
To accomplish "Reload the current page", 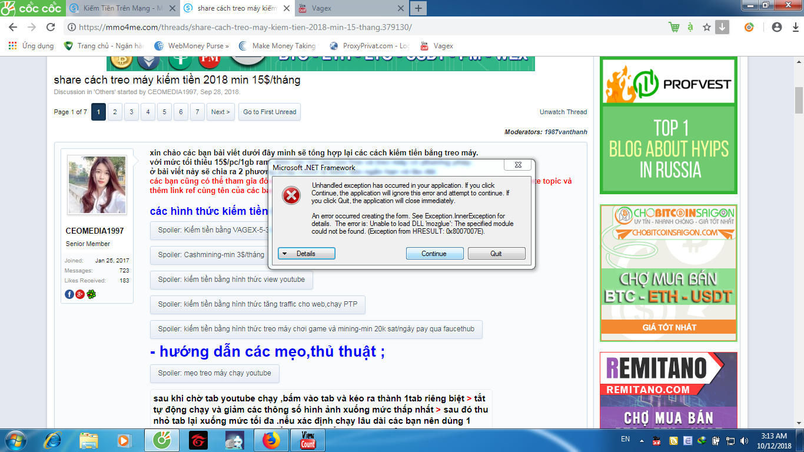I will tap(51, 27).
